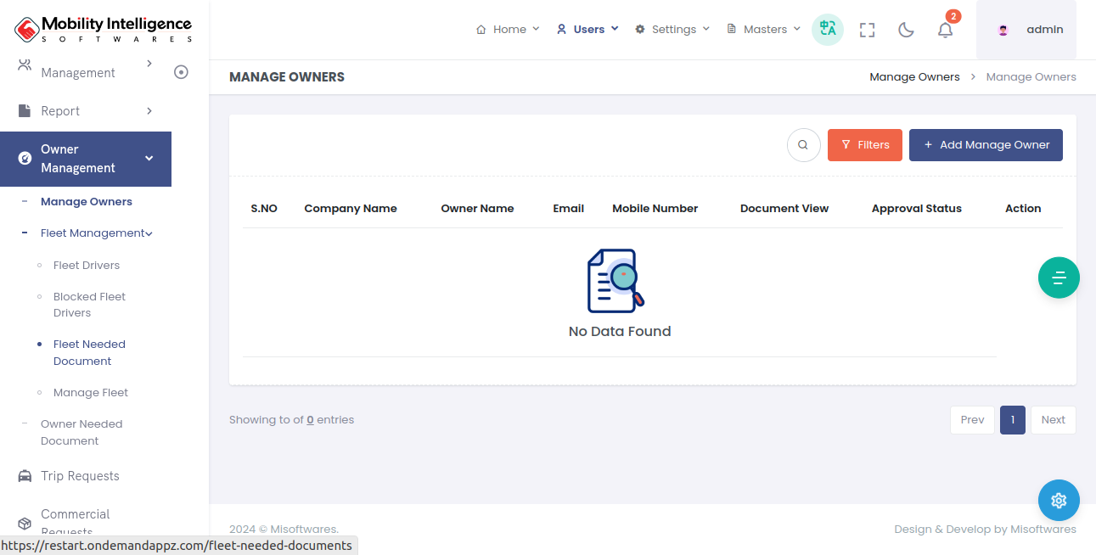1096x555 pixels.
Task: Toggle the sidebar pin radio icon
Action: pos(181,72)
